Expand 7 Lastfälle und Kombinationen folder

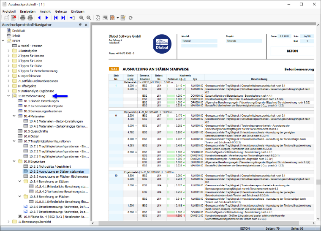point(8,81)
